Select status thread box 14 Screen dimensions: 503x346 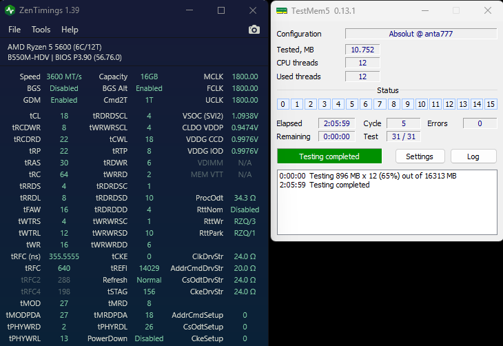pyautogui.click(x=477, y=104)
